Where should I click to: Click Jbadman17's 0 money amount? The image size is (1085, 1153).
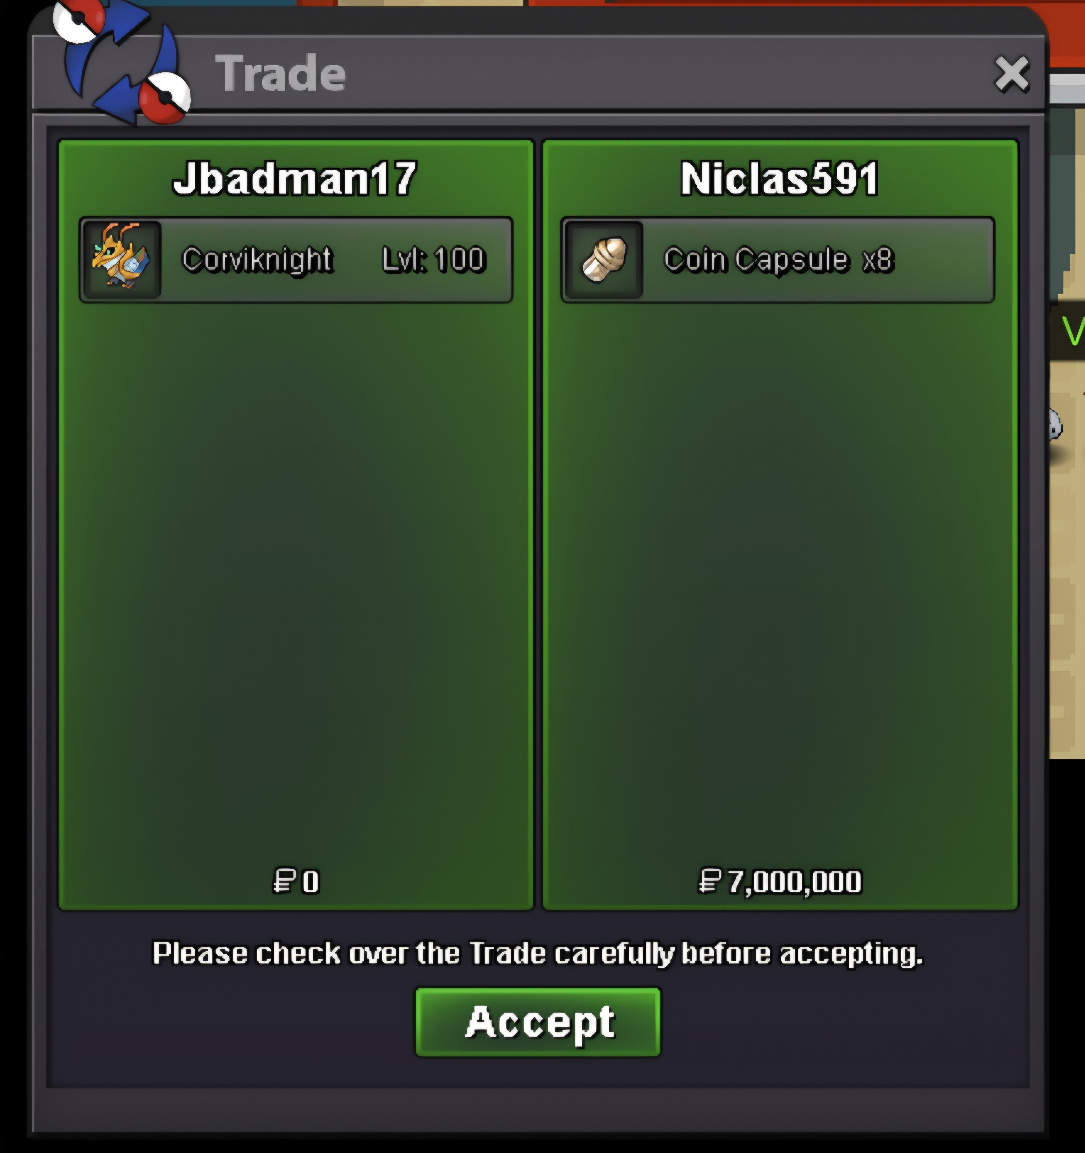pyautogui.click(x=310, y=881)
